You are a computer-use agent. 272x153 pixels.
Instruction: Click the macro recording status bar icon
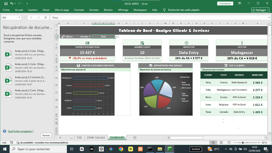click(x=11, y=143)
